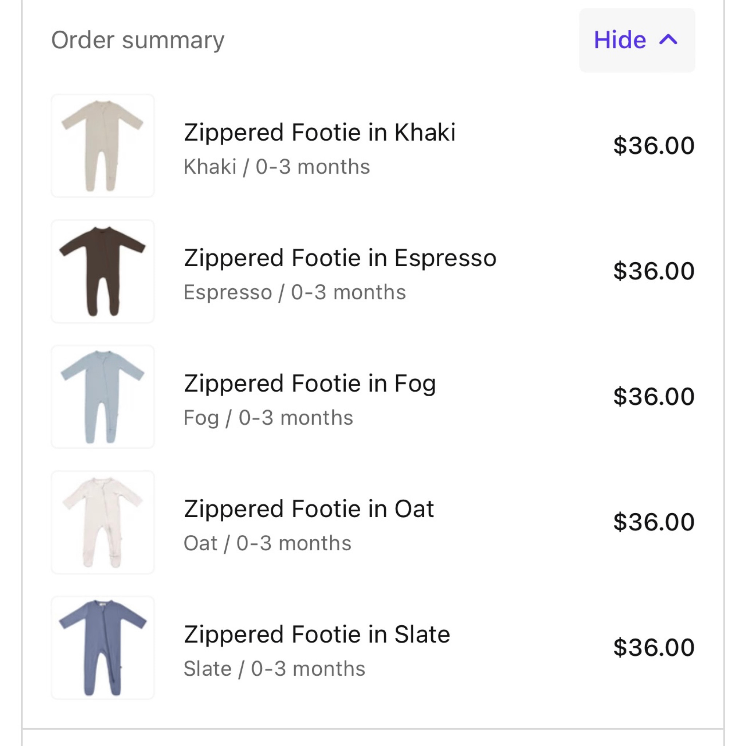
Task: Click the Fog / 0-3 months variant text
Action: pos(268,418)
